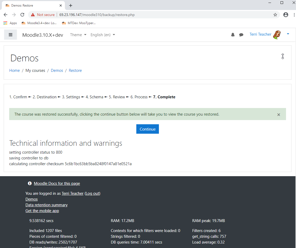Open the hamburger side navigation menu
The image size is (296, 248).
pyautogui.click(x=11, y=35)
